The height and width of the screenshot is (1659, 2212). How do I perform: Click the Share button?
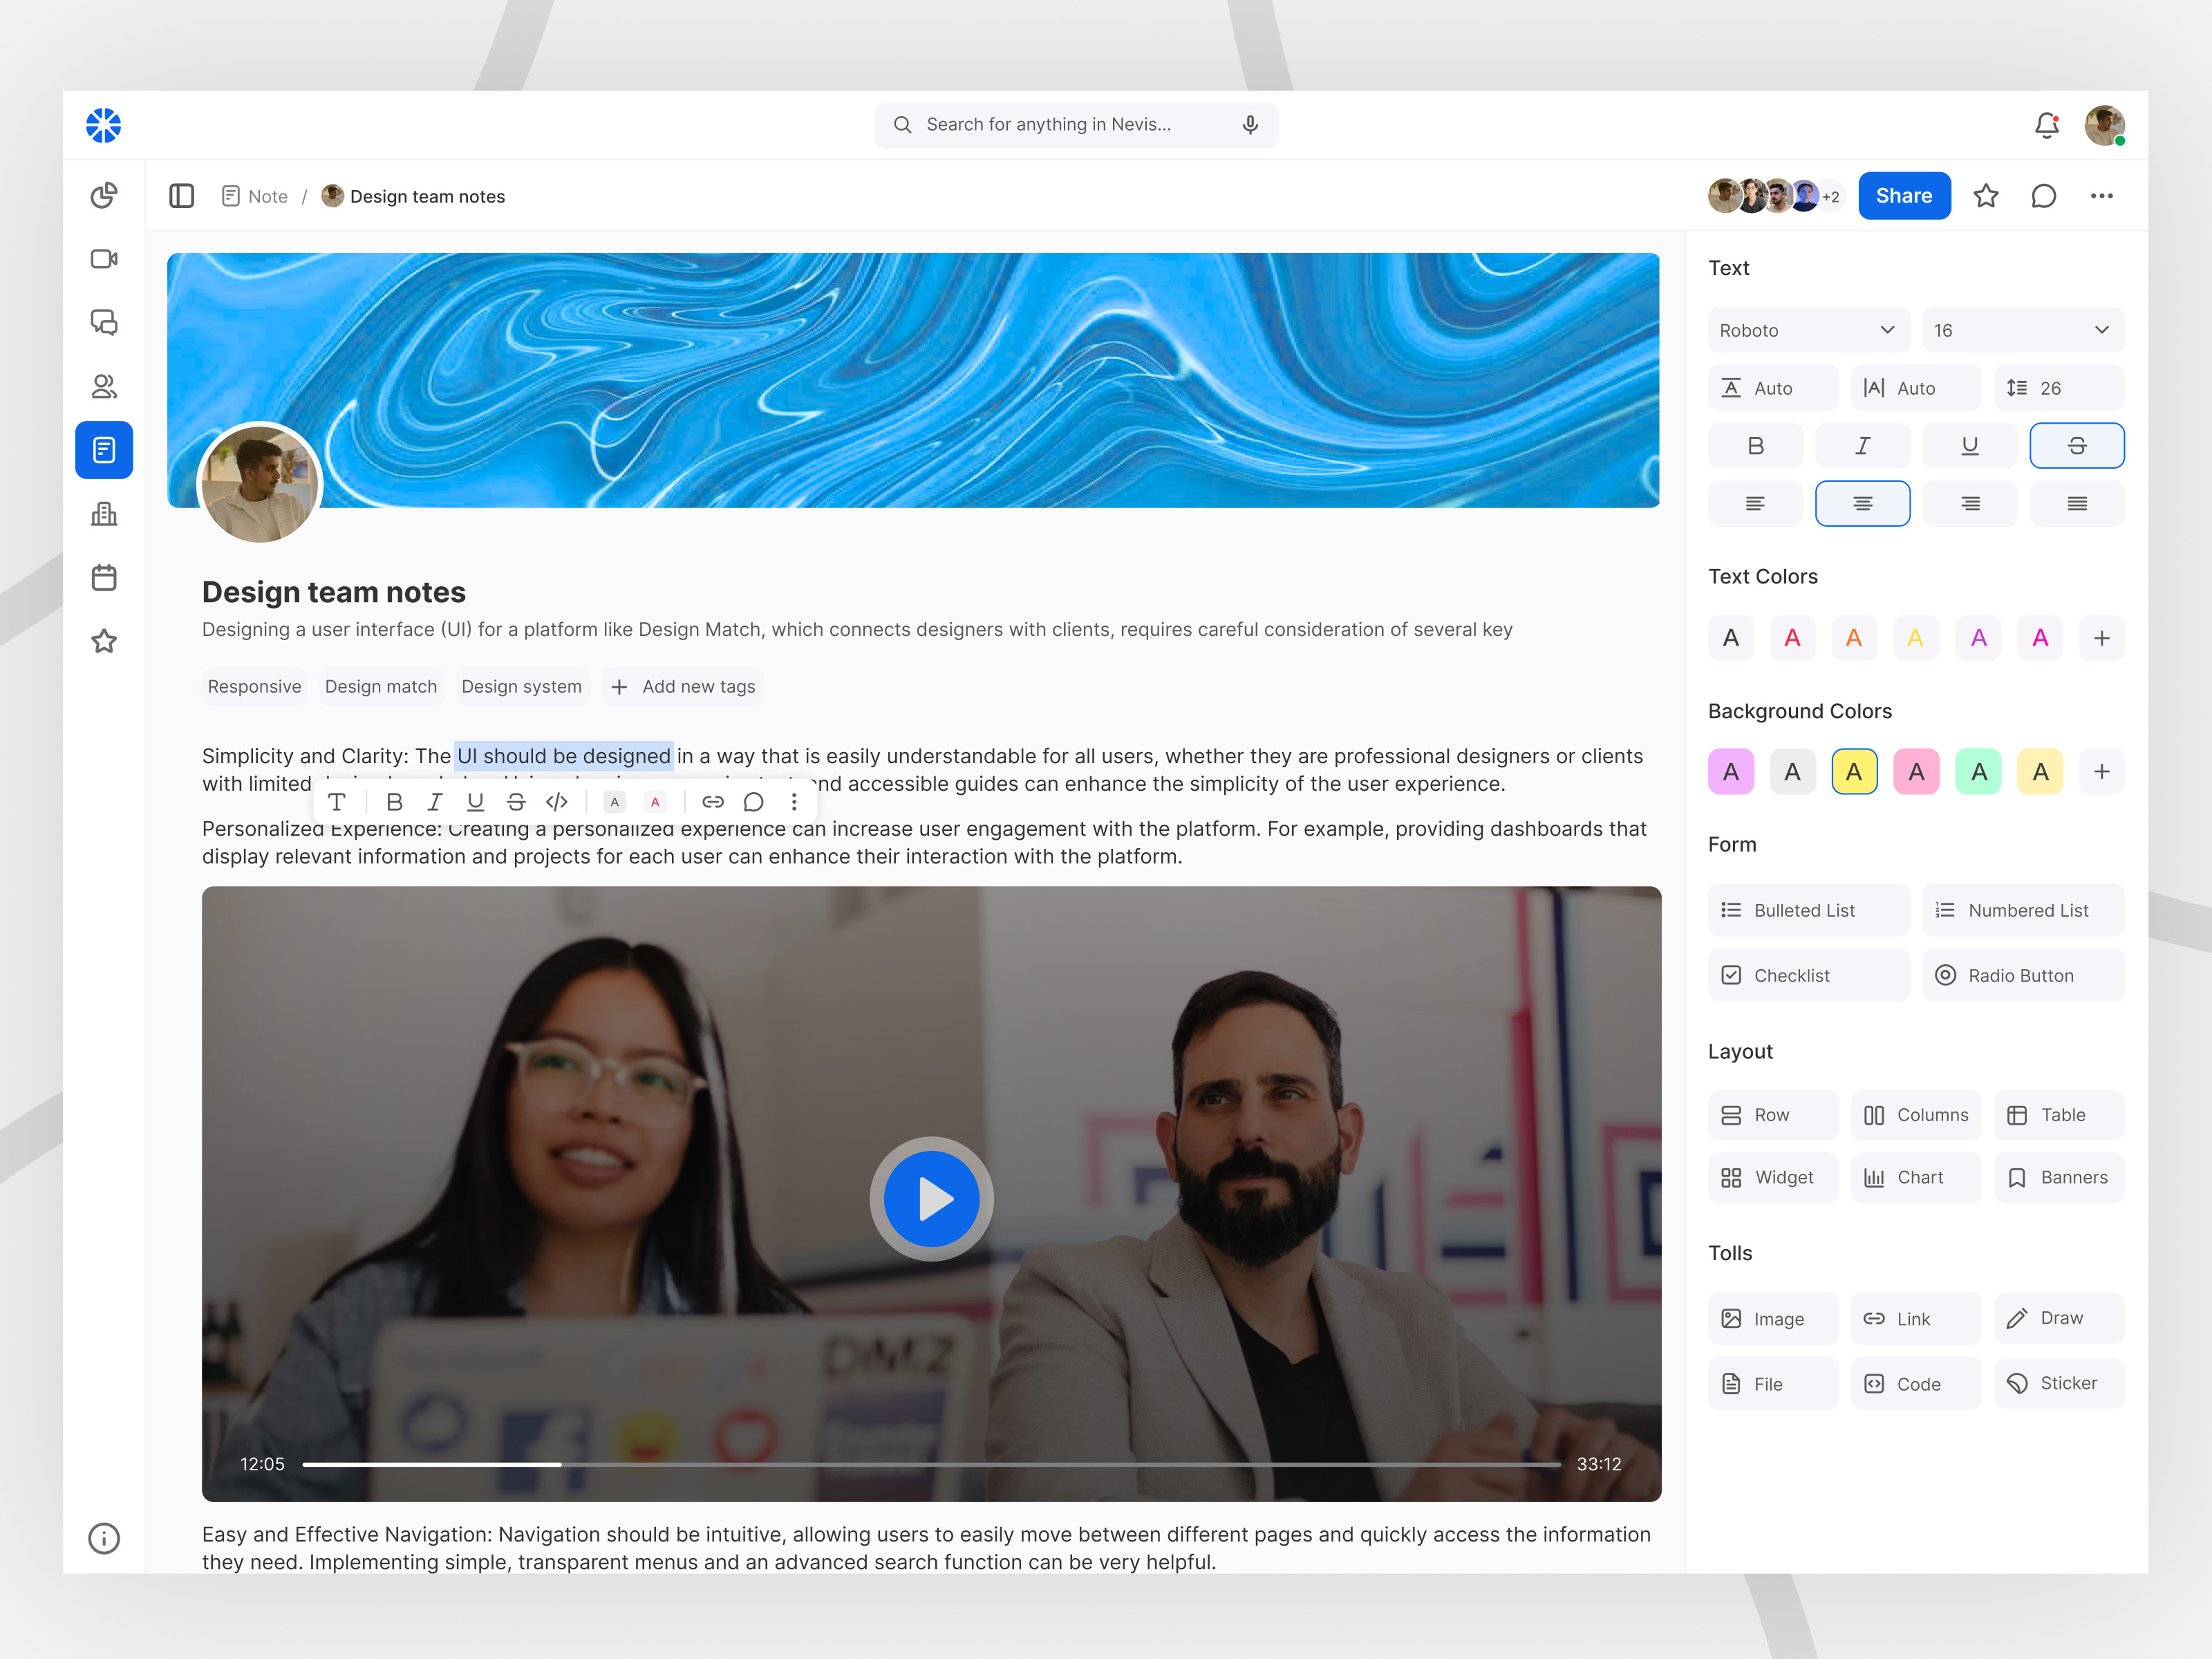[x=1903, y=196]
